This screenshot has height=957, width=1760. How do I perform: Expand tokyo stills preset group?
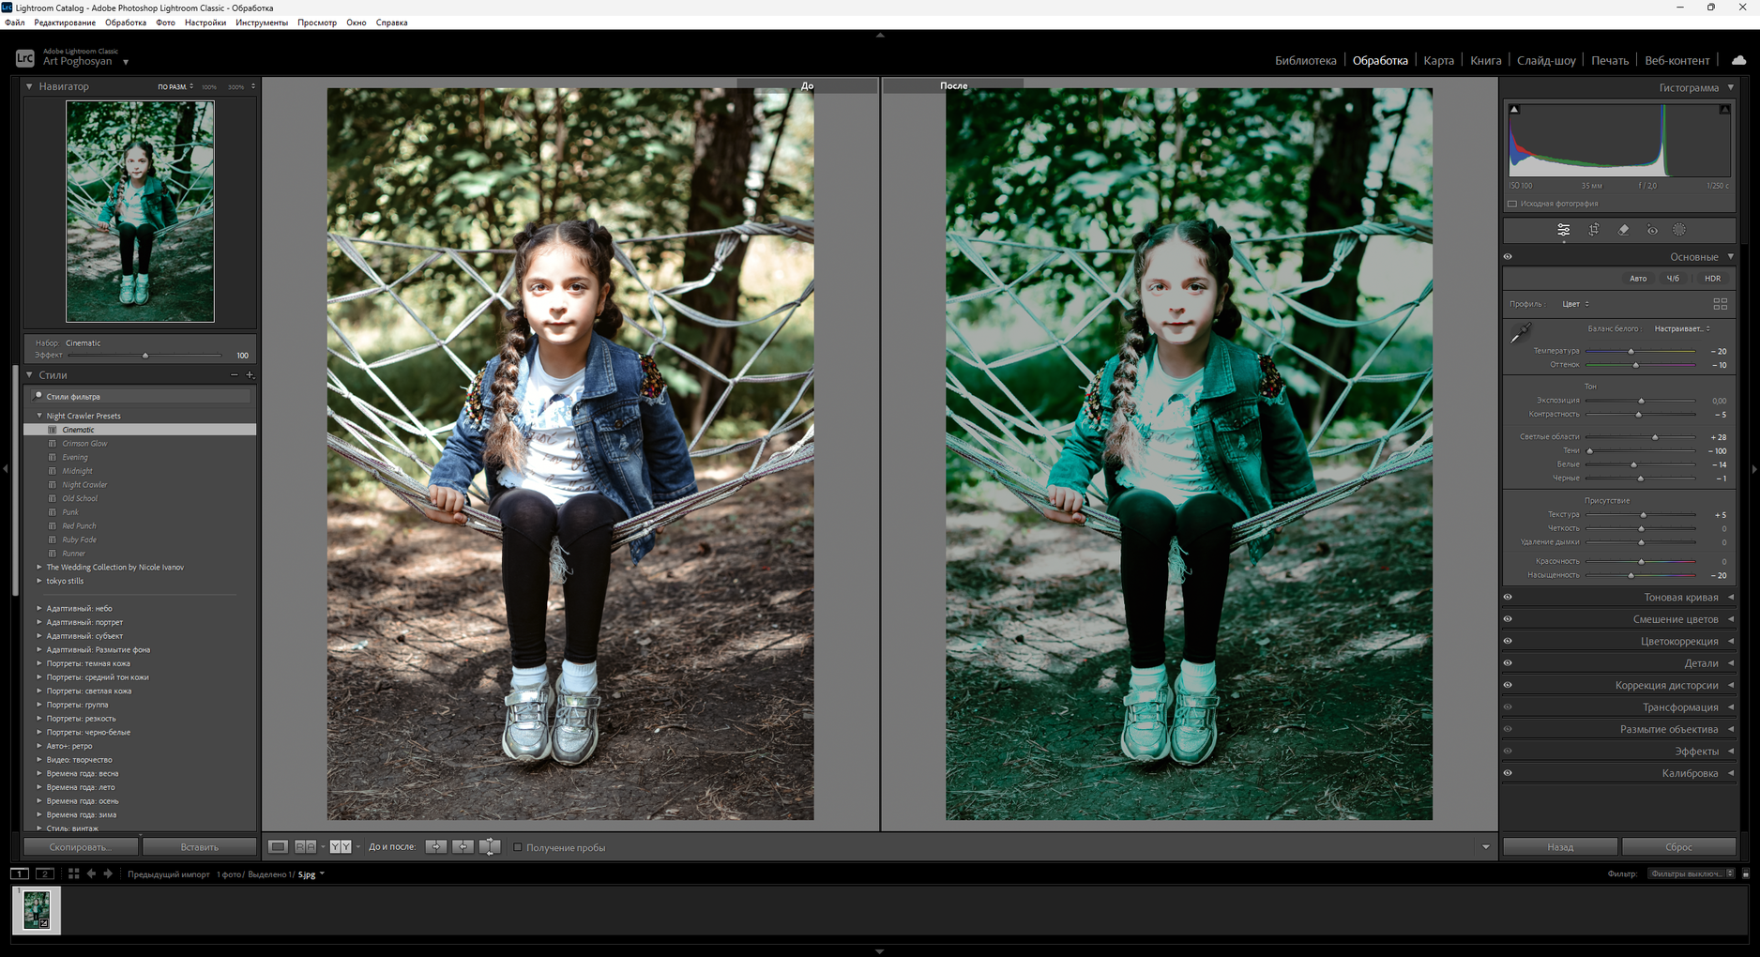point(39,581)
